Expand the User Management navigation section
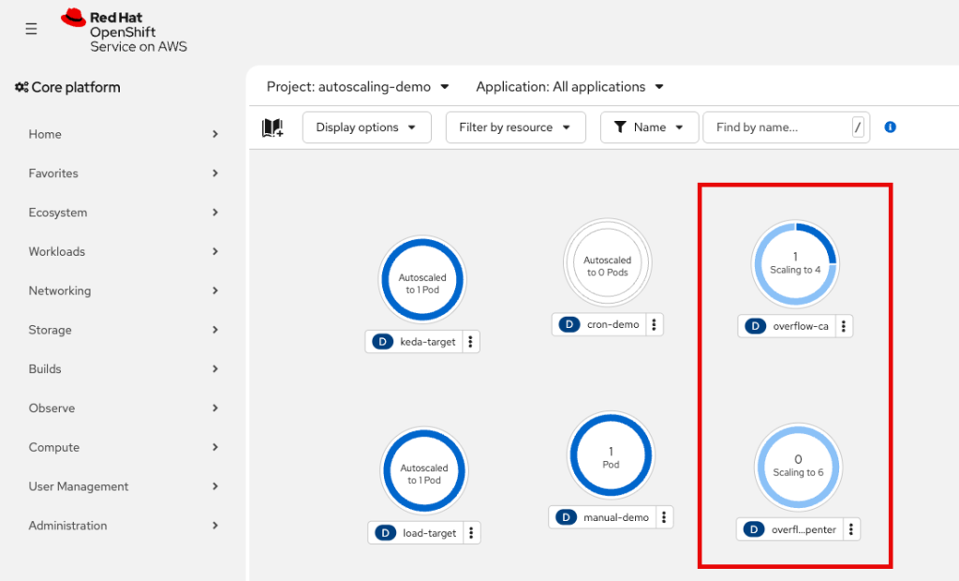 123,486
